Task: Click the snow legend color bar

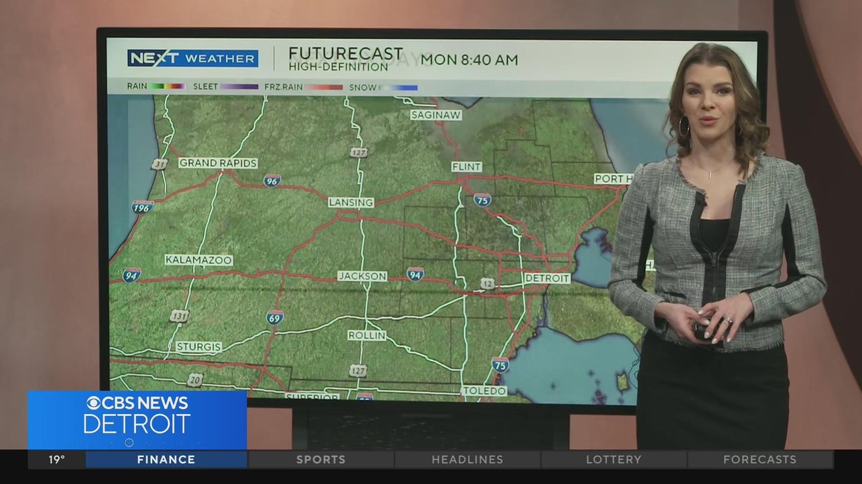Action: [399, 87]
